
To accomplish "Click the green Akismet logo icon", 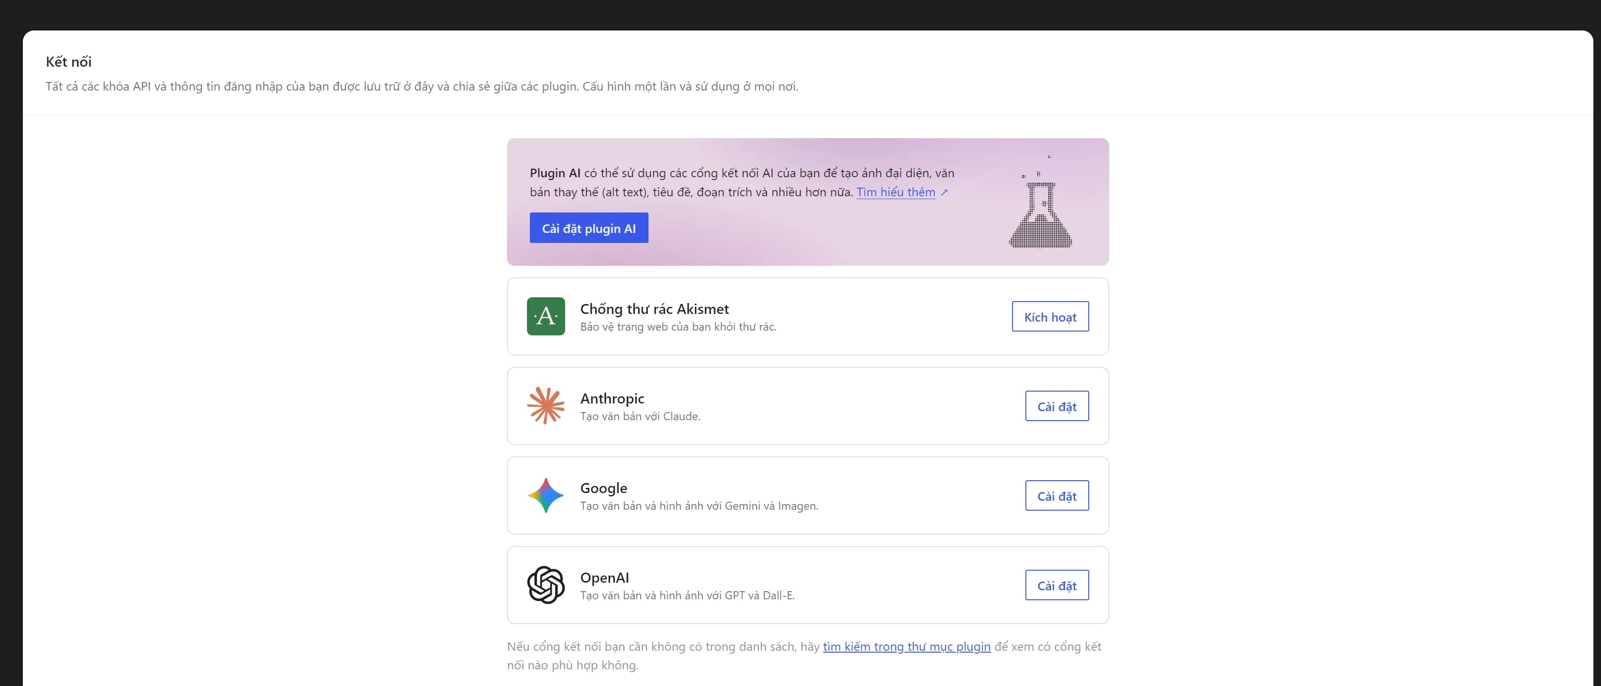I will (x=546, y=316).
